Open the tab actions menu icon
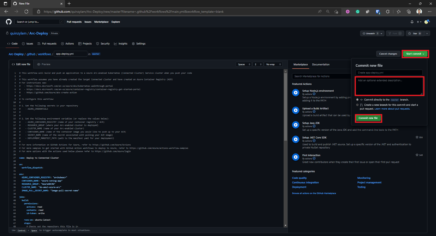The height and width of the screenshot is (236, 436). [5, 4]
